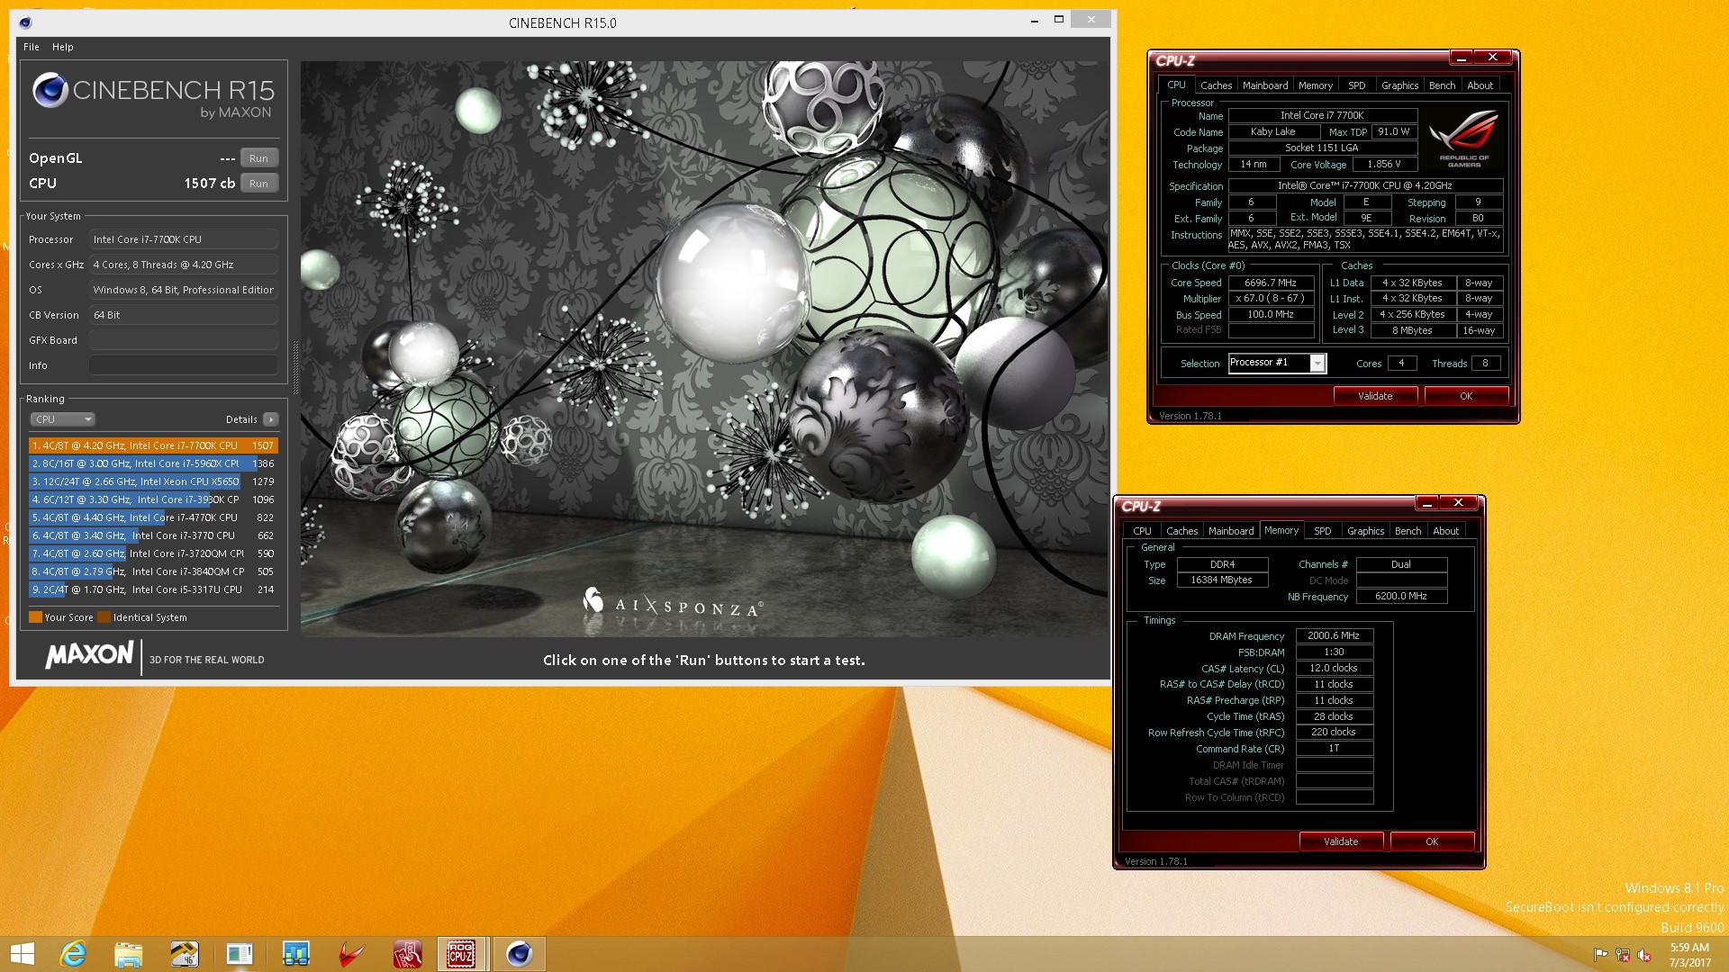
Task: Open the Windows Start button
Action: point(22,954)
